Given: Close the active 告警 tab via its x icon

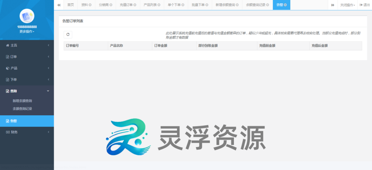Looking at the screenshot, I should pos(285,5).
